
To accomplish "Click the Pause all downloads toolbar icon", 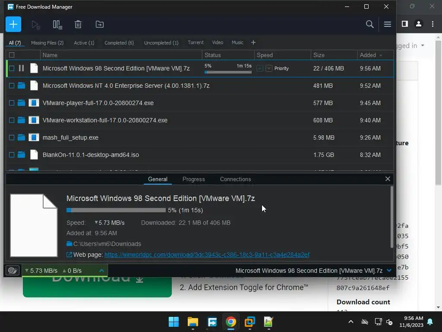I will coord(57,25).
